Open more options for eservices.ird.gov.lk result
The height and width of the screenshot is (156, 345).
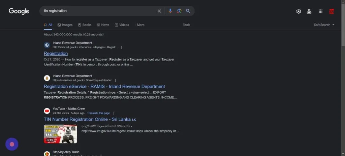pyautogui.click(x=115, y=80)
